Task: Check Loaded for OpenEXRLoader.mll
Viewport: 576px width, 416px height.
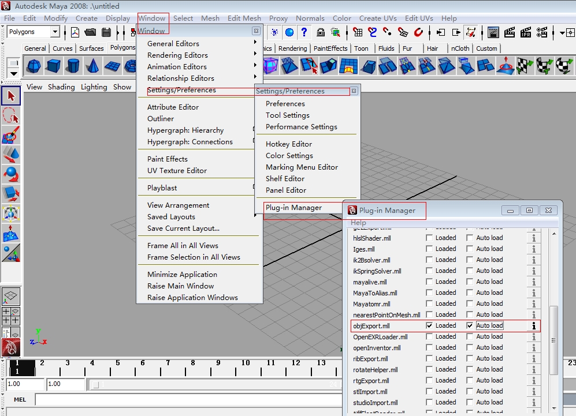Action: pos(429,336)
